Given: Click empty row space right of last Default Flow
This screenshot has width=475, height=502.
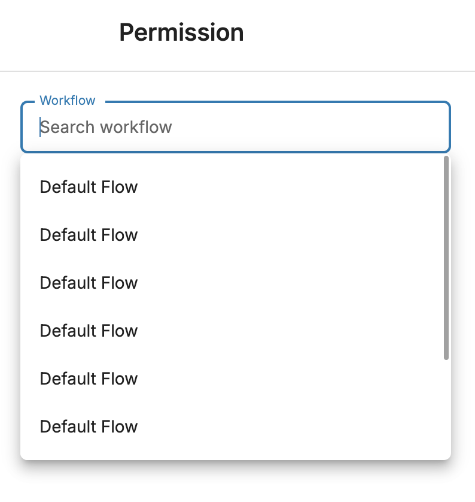Looking at the screenshot, I should pyautogui.click(x=288, y=427).
